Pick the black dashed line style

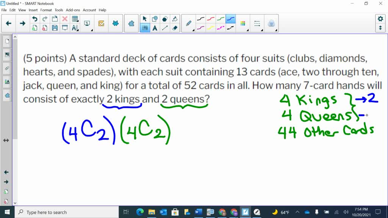click(231, 28)
